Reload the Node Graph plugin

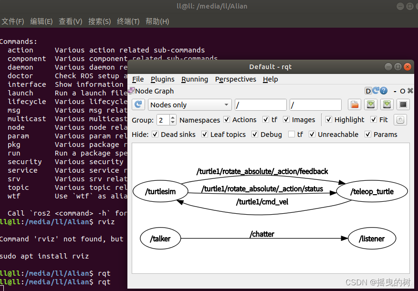click(x=376, y=91)
